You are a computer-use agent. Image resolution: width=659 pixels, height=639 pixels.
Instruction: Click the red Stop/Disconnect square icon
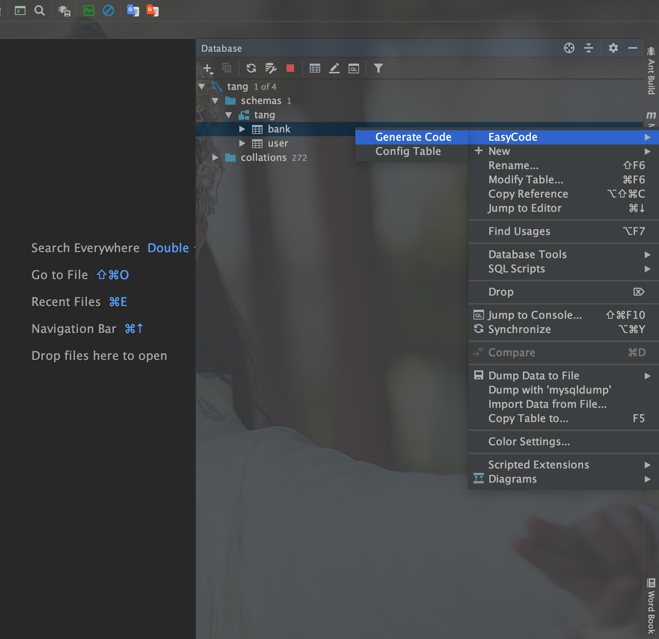(290, 68)
